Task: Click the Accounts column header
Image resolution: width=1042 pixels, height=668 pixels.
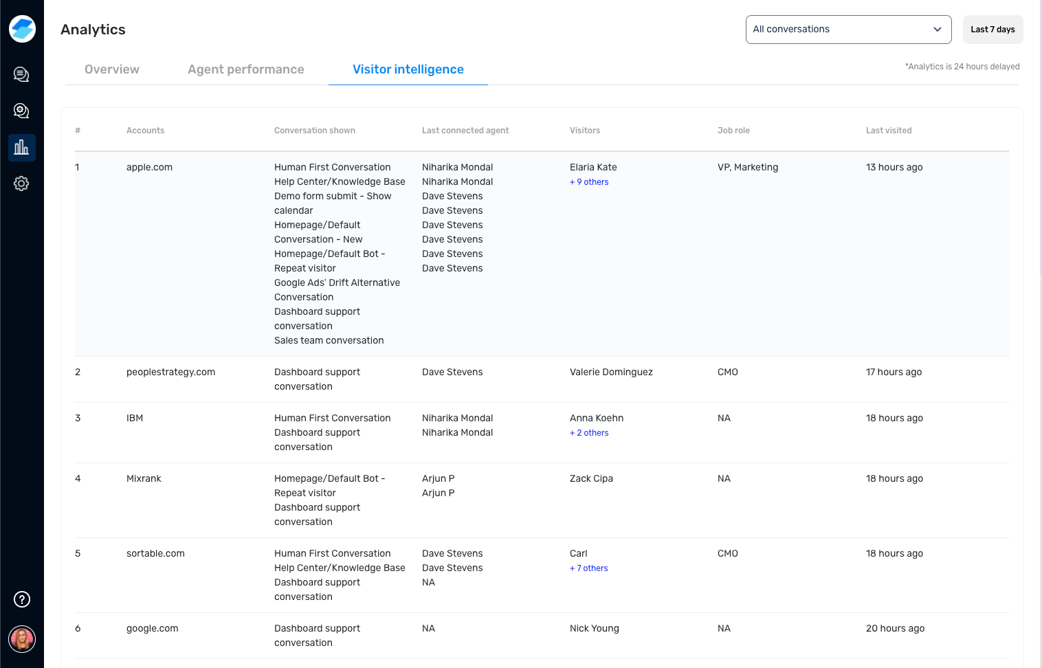Action: (145, 131)
